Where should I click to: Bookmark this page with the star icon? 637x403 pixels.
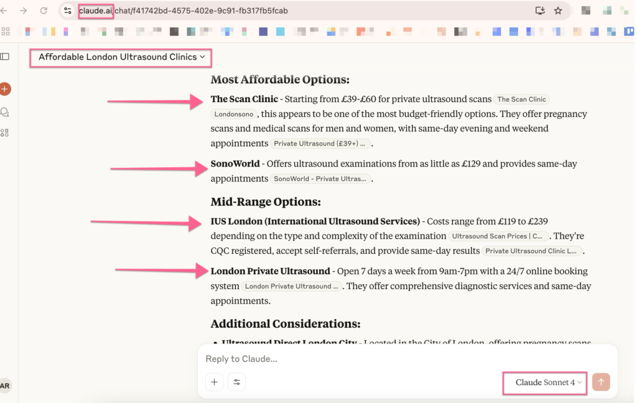click(x=558, y=11)
